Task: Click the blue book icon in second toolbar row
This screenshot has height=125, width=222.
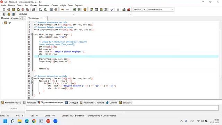Action: (14, 14)
